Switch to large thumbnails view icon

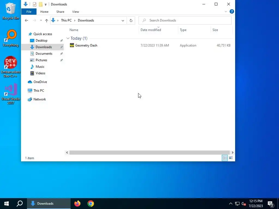coord(231,158)
